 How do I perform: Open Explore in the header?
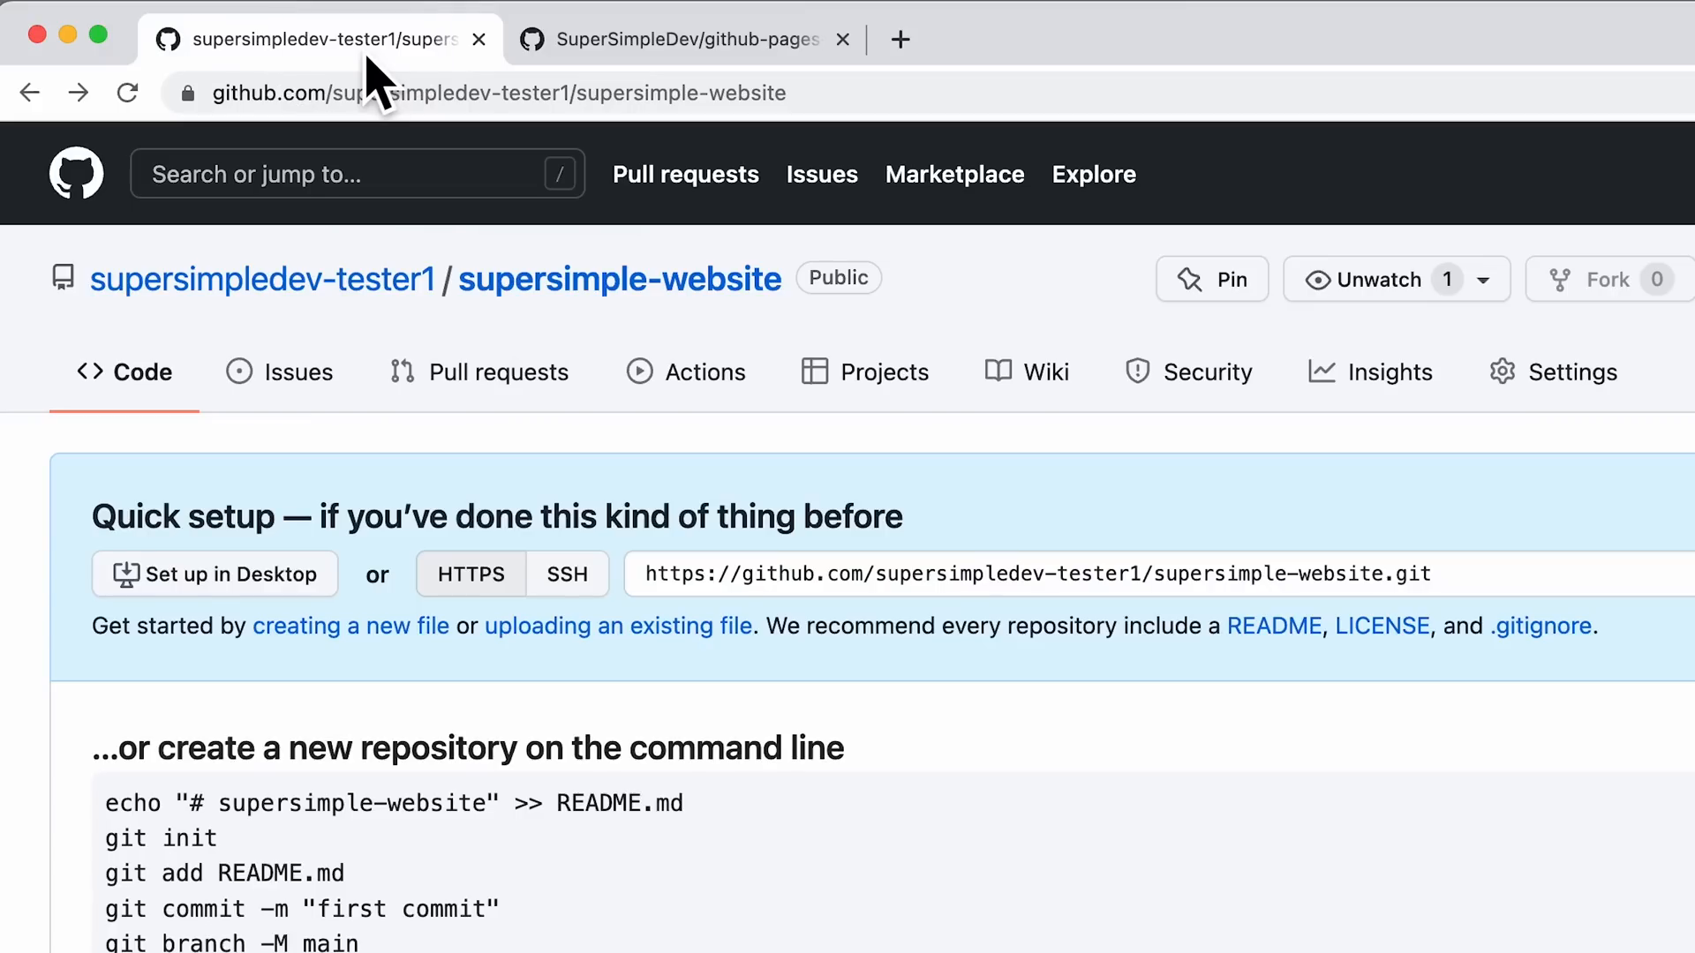pyautogui.click(x=1094, y=174)
